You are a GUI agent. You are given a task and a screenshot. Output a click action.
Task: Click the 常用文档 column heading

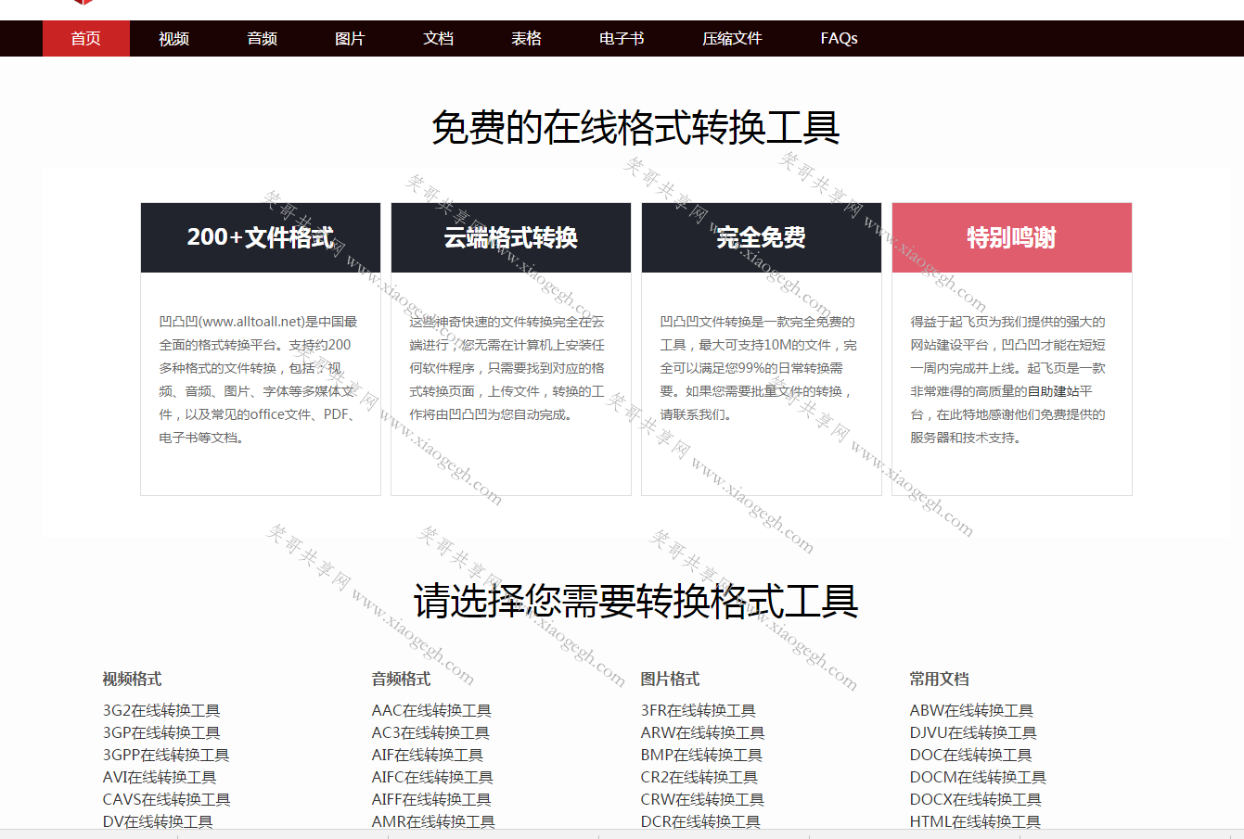[x=939, y=679]
